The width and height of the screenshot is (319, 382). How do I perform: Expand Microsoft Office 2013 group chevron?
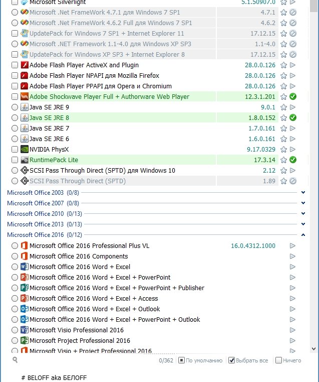pos(303,224)
